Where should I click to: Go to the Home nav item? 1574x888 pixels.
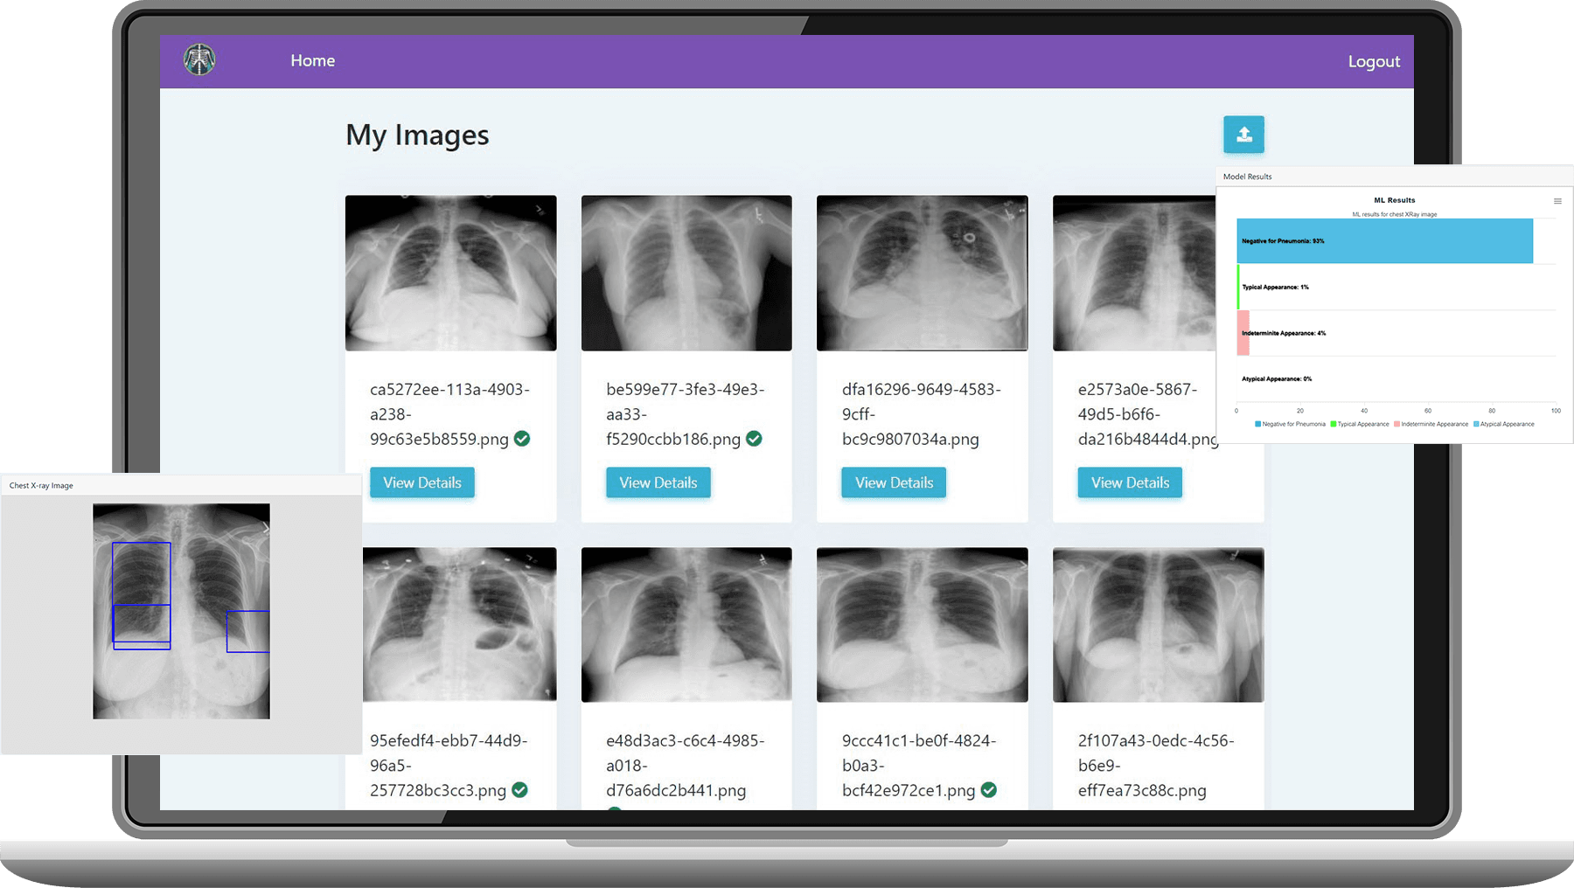(312, 60)
